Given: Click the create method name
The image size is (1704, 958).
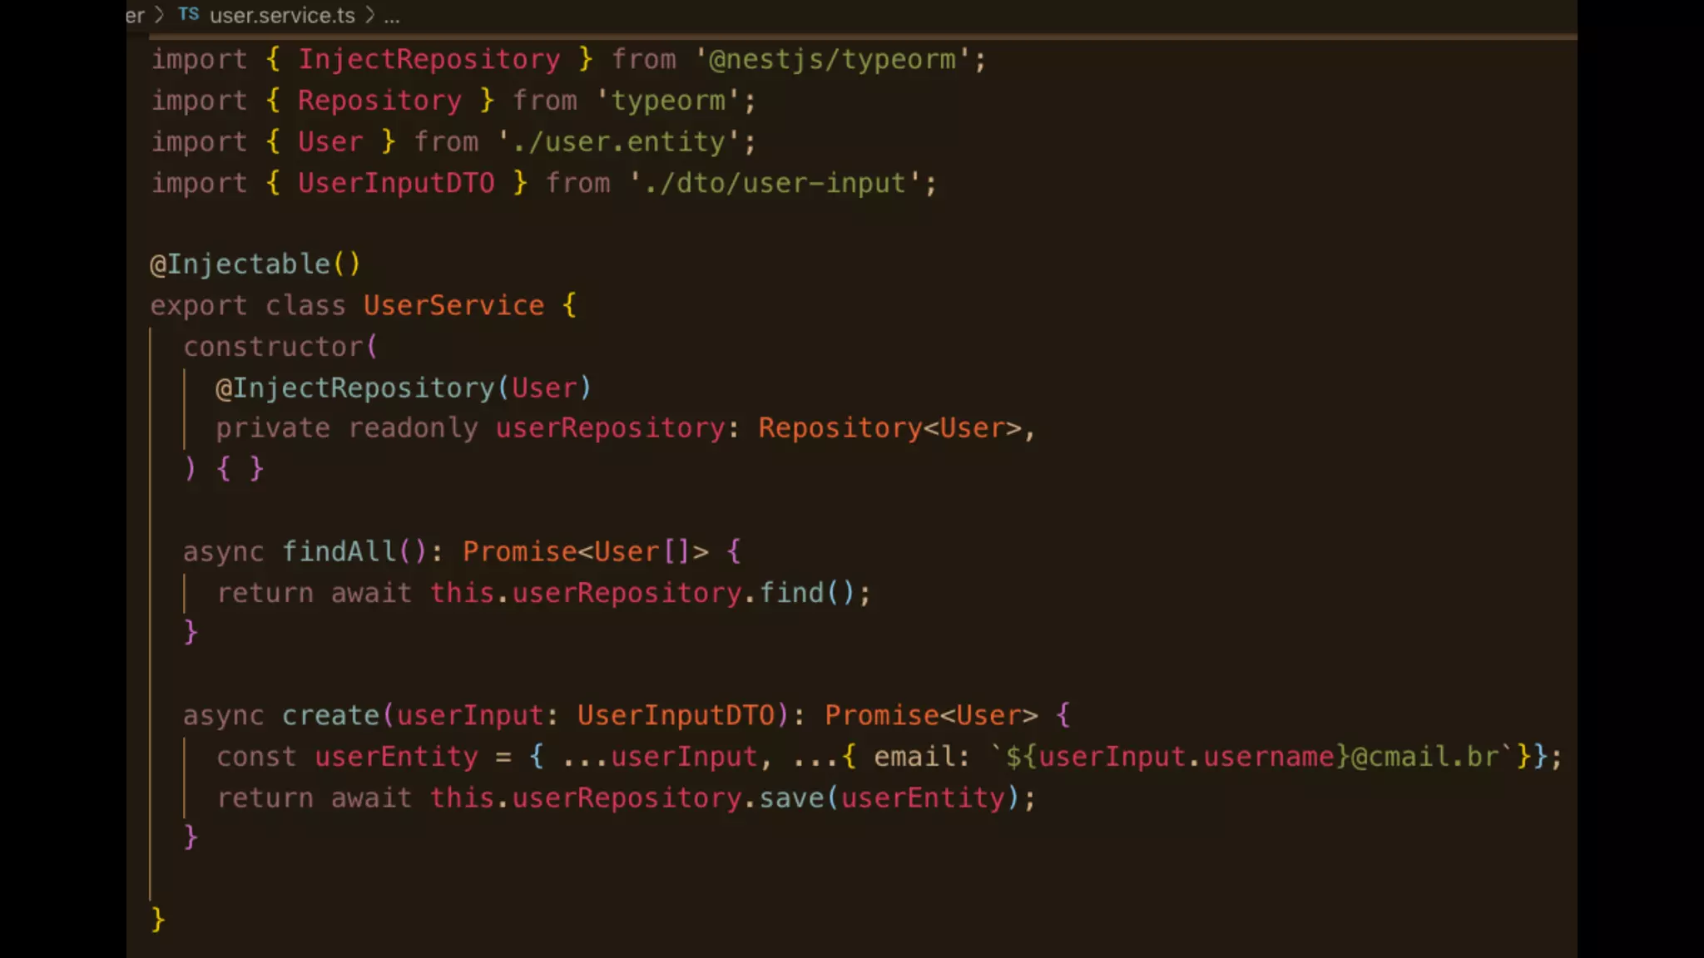Looking at the screenshot, I should click(330, 715).
